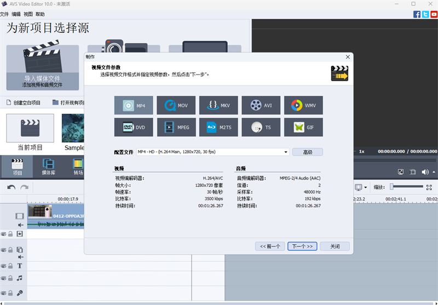
Task: Lock the text track
Action: coord(10,266)
